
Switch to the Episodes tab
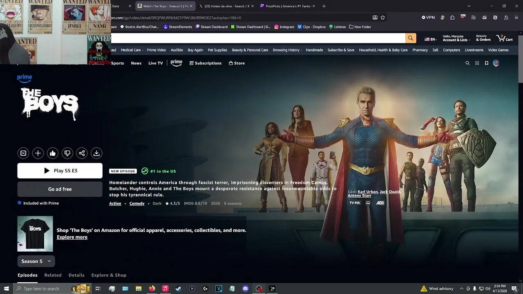(x=27, y=275)
